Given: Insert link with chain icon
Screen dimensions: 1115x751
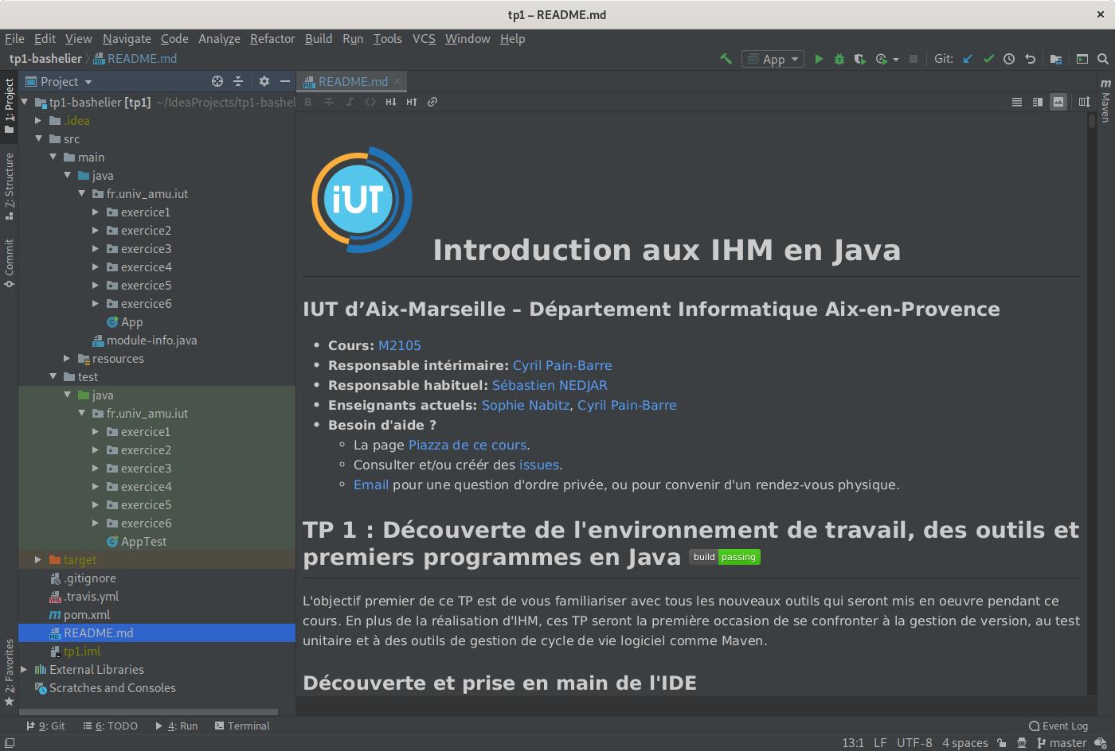Looking at the screenshot, I should coord(432,102).
